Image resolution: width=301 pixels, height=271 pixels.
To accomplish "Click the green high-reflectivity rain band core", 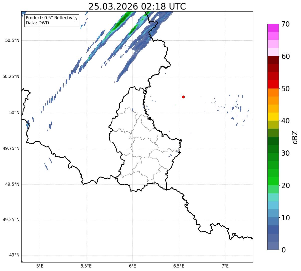I will pyautogui.click(x=122, y=21).
